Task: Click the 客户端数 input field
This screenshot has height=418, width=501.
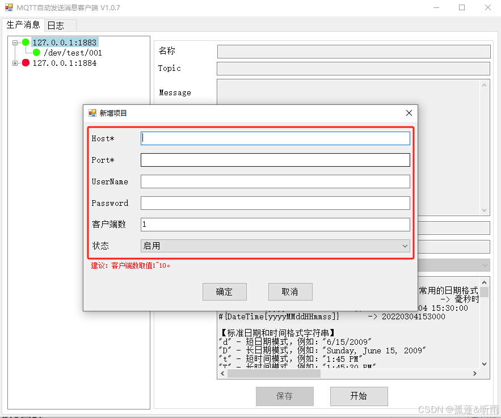Action: (275, 225)
